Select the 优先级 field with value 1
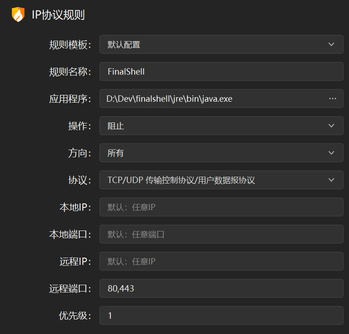This screenshot has width=349, height=334. (221, 315)
